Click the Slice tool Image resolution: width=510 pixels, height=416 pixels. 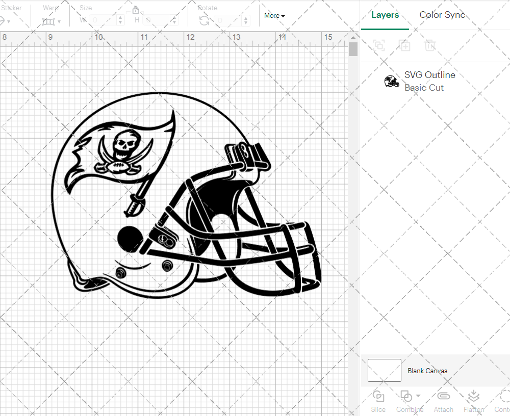[x=378, y=402]
